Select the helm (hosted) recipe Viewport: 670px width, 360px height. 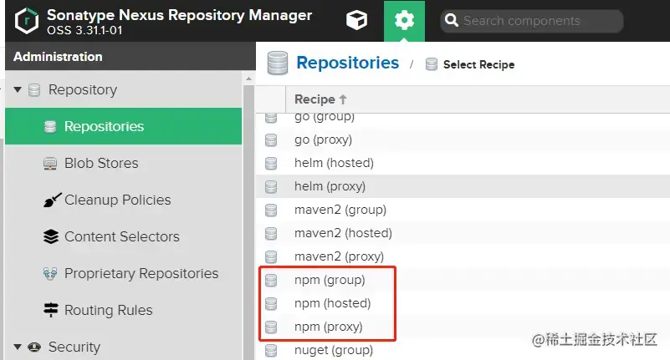point(463,163)
